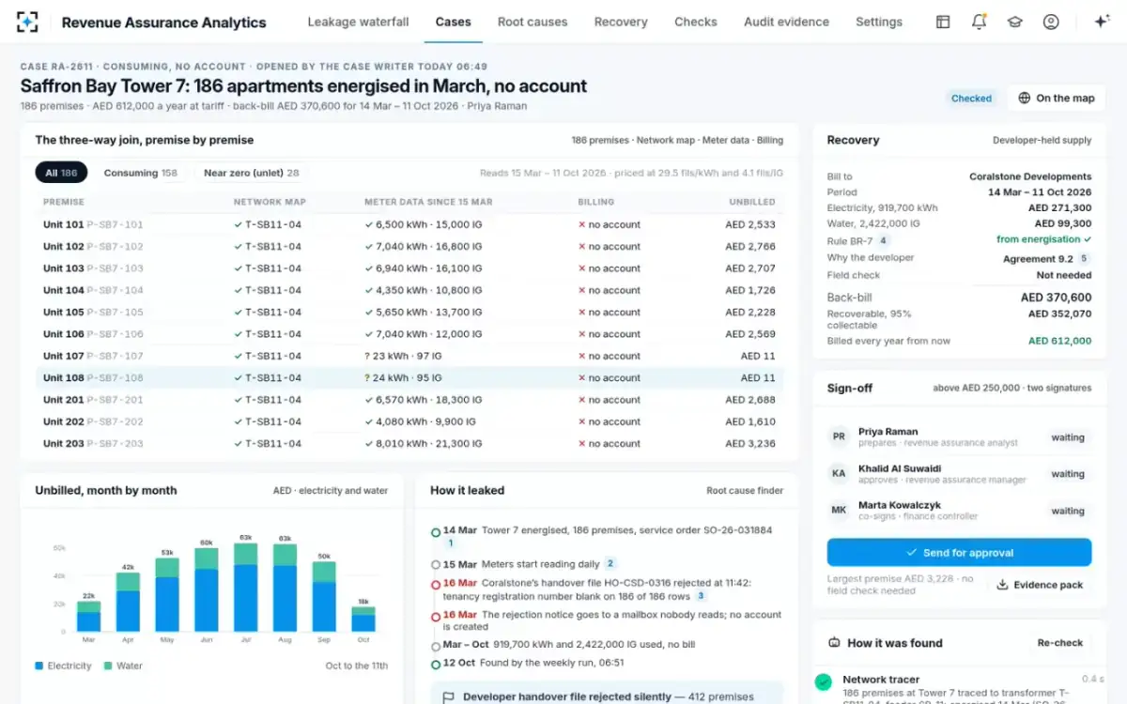The width and height of the screenshot is (1127, 704).
Task: Click the download icon beside Evidence pack
Action: [1002, 585]
